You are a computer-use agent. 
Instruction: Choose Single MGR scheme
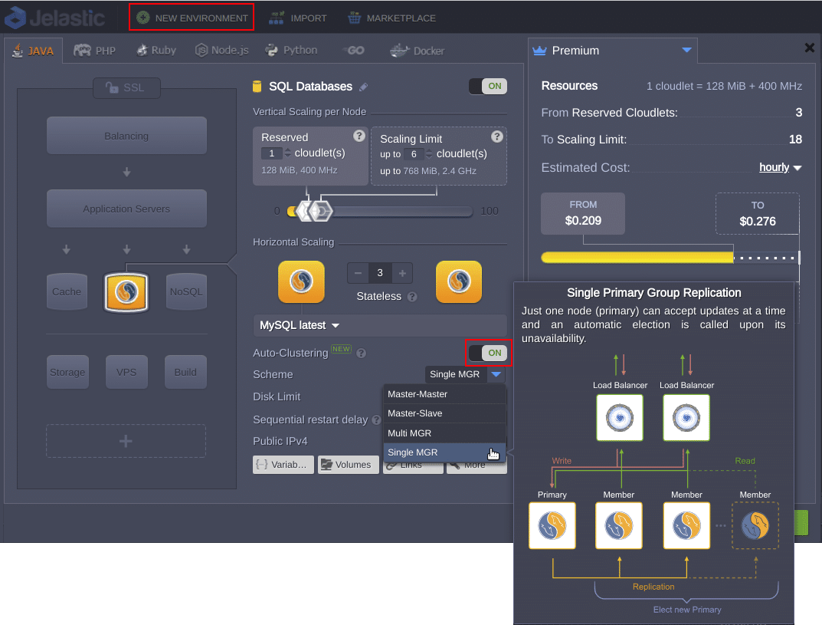pos(445,452)
